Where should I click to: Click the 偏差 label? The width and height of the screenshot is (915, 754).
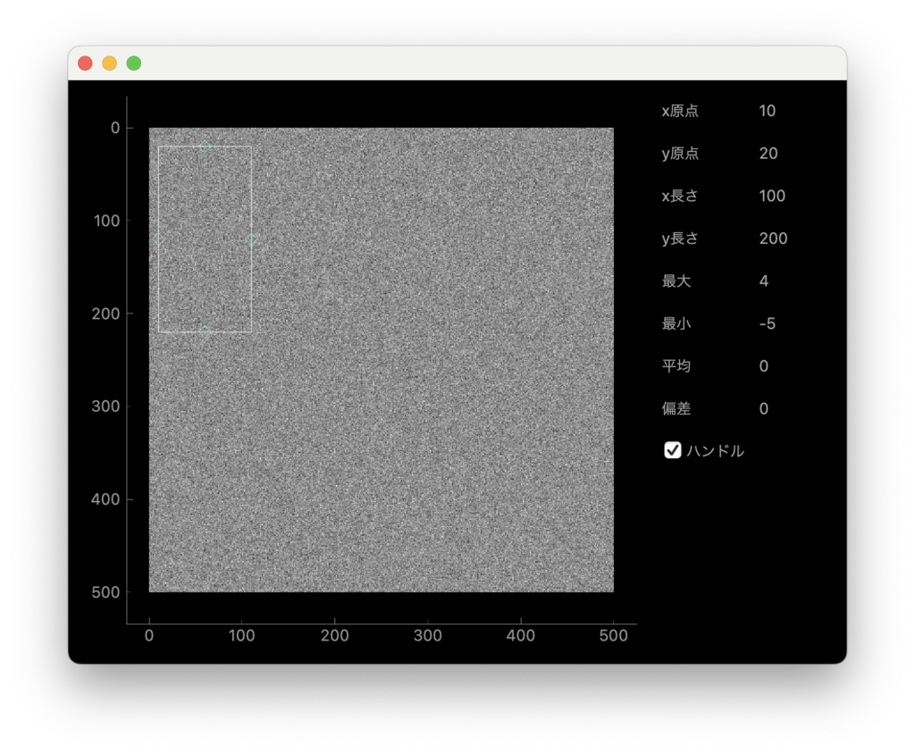click(676, 409)
